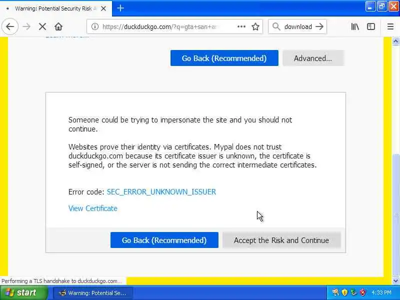This screenshot has height=300, width=400.
Task: Open site information icon in address bar
Action: (94, 26)
